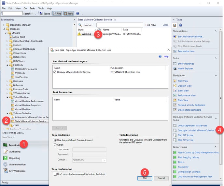The image size is (224, 186).
Task: Click the Alert Logging Latency report icon
Action: (175, 157)
